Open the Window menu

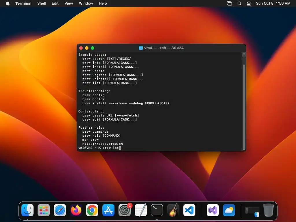(x=86, y=3)
